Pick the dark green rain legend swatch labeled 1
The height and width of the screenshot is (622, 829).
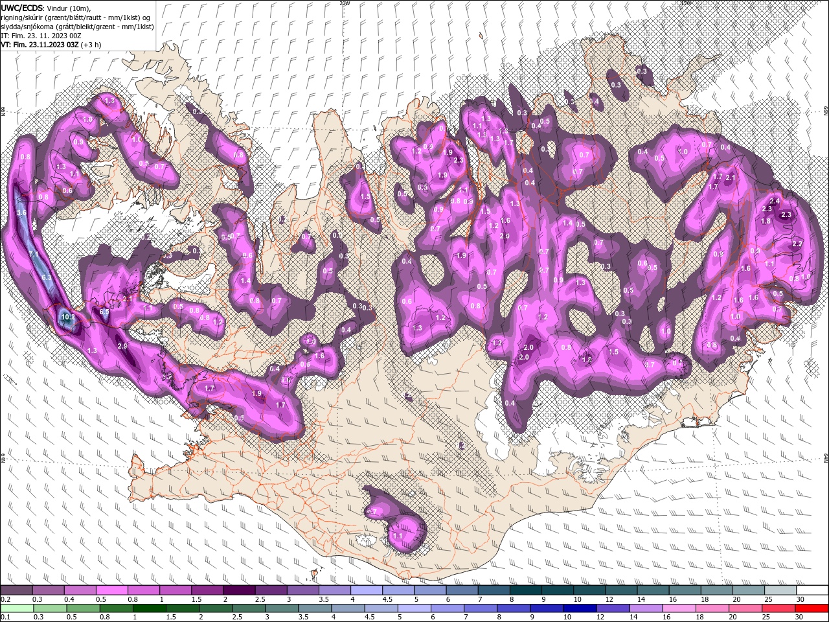click(x=149, y=608)
